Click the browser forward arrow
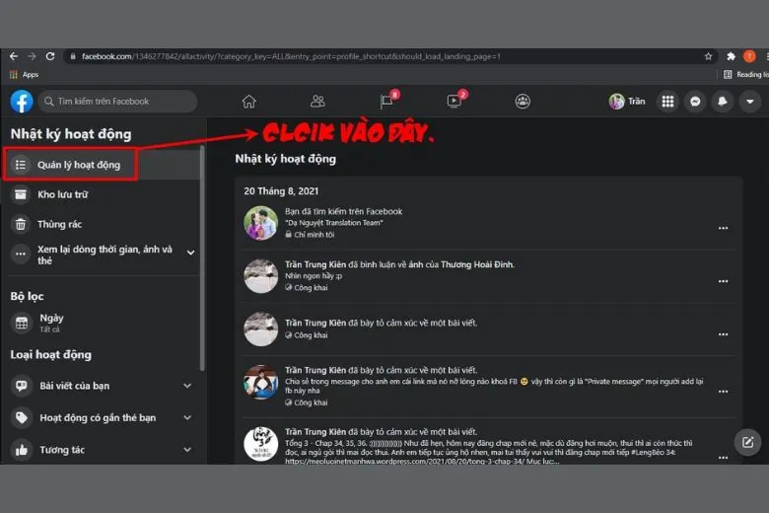The image size is (769, 513). click(x=32, y=56)
